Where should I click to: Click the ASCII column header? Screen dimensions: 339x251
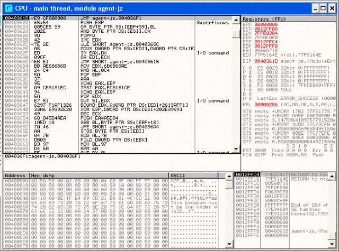(x=193, y=175)
